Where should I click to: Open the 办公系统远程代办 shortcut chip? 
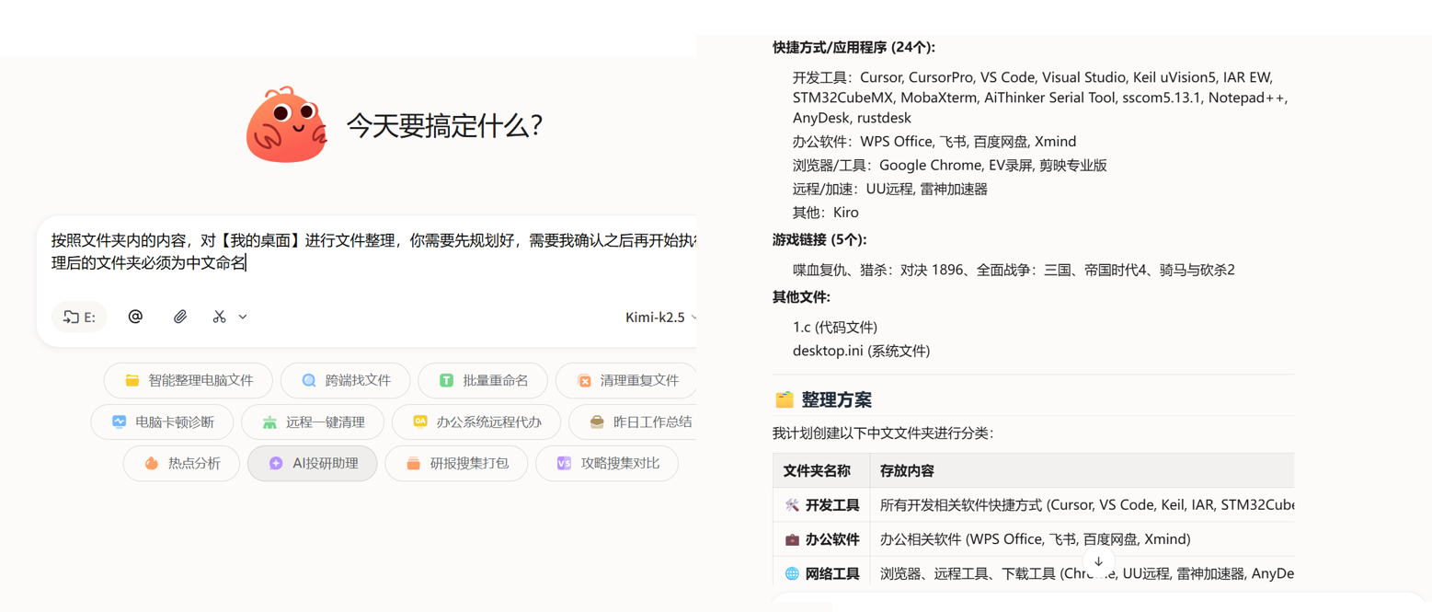coord(475,422)
